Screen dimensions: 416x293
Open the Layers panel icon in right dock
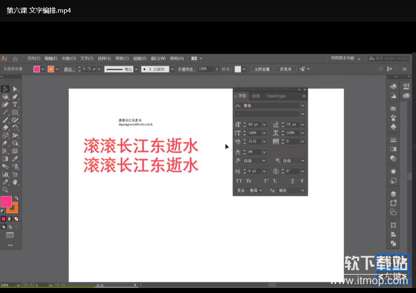(x=393, y=194)
